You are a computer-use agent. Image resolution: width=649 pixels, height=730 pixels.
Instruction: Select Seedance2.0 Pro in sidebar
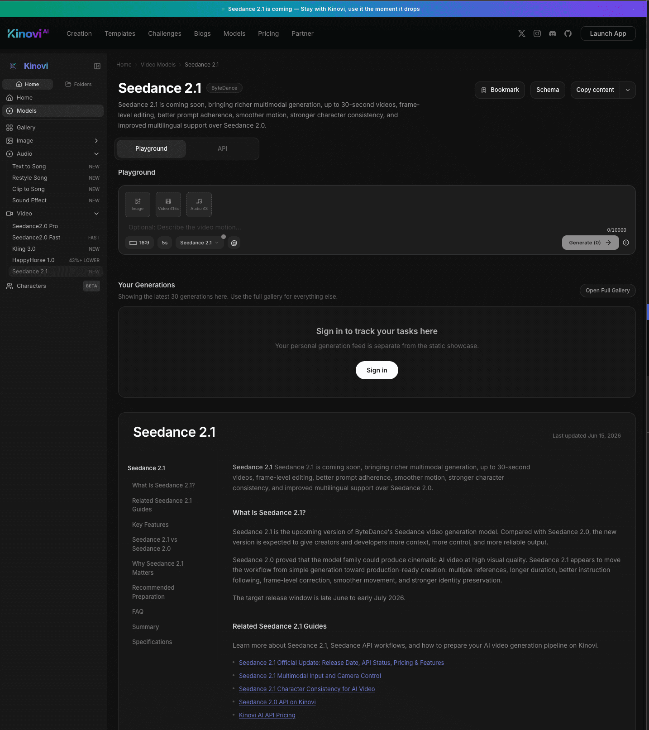[56, 226]
